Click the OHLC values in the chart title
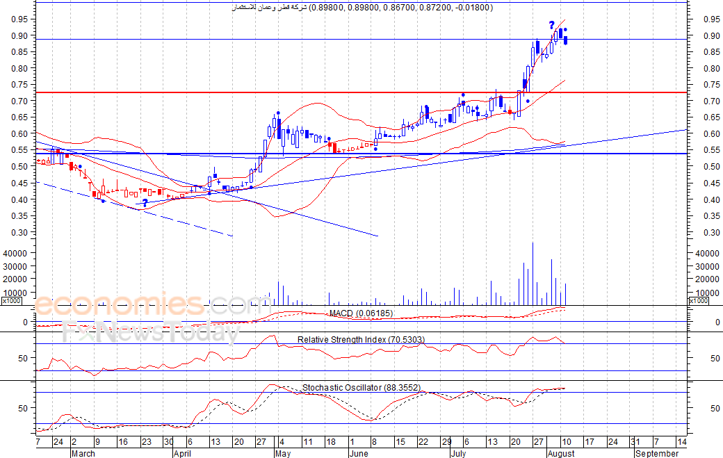 (x=400, y=8)
